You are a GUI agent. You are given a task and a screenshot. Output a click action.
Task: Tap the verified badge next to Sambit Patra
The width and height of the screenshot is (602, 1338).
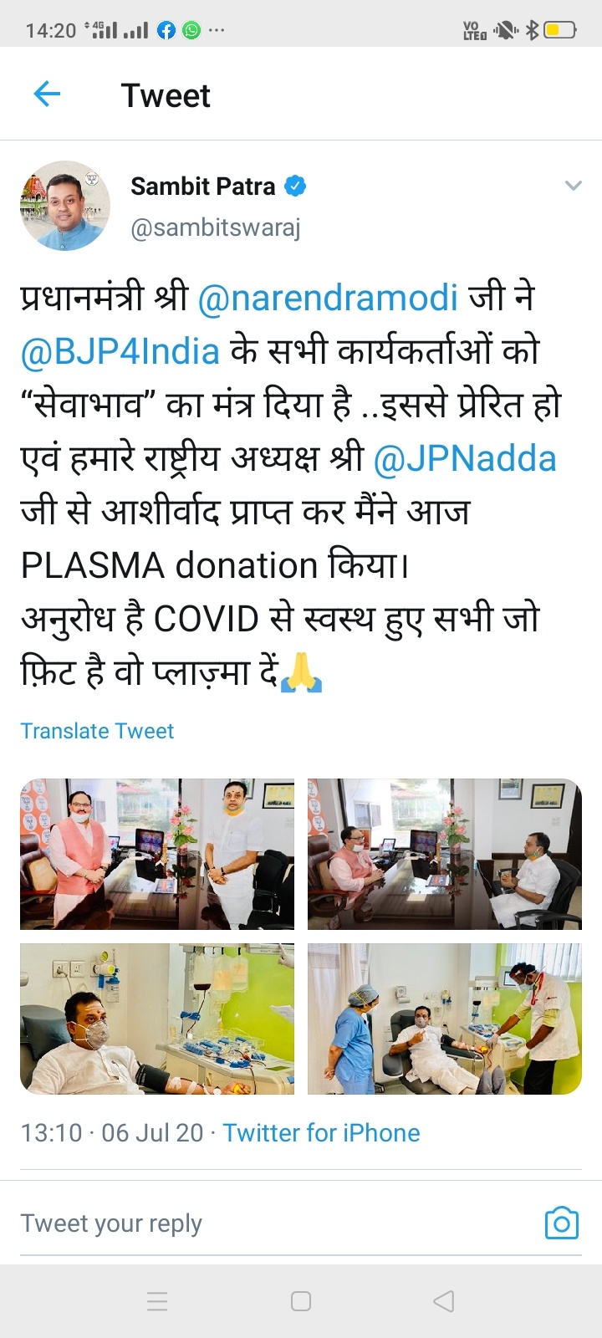pyautogui.click(x=295, y=186)
